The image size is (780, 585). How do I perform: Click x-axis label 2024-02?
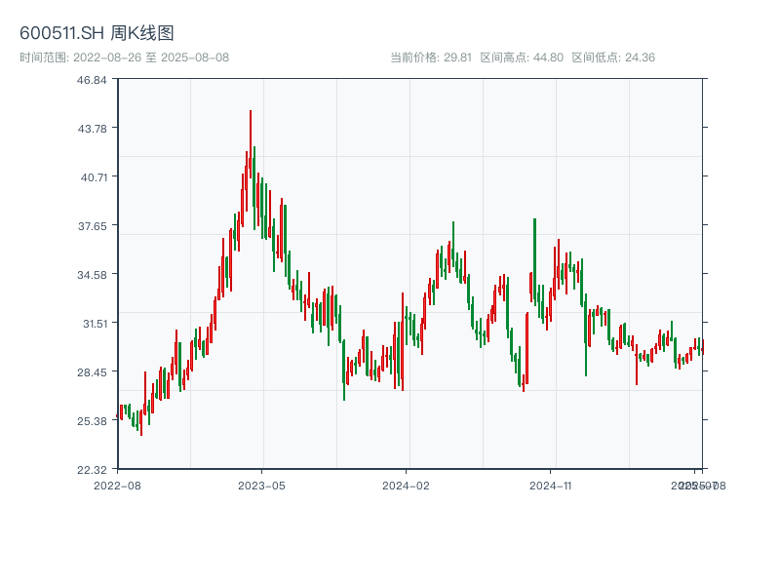click(x=406, y=486)
